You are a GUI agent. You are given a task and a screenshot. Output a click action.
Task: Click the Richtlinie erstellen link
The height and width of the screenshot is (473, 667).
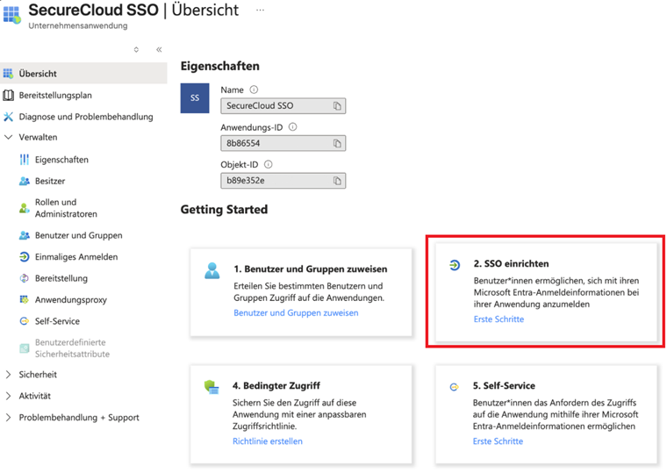(x=268, y=441)
